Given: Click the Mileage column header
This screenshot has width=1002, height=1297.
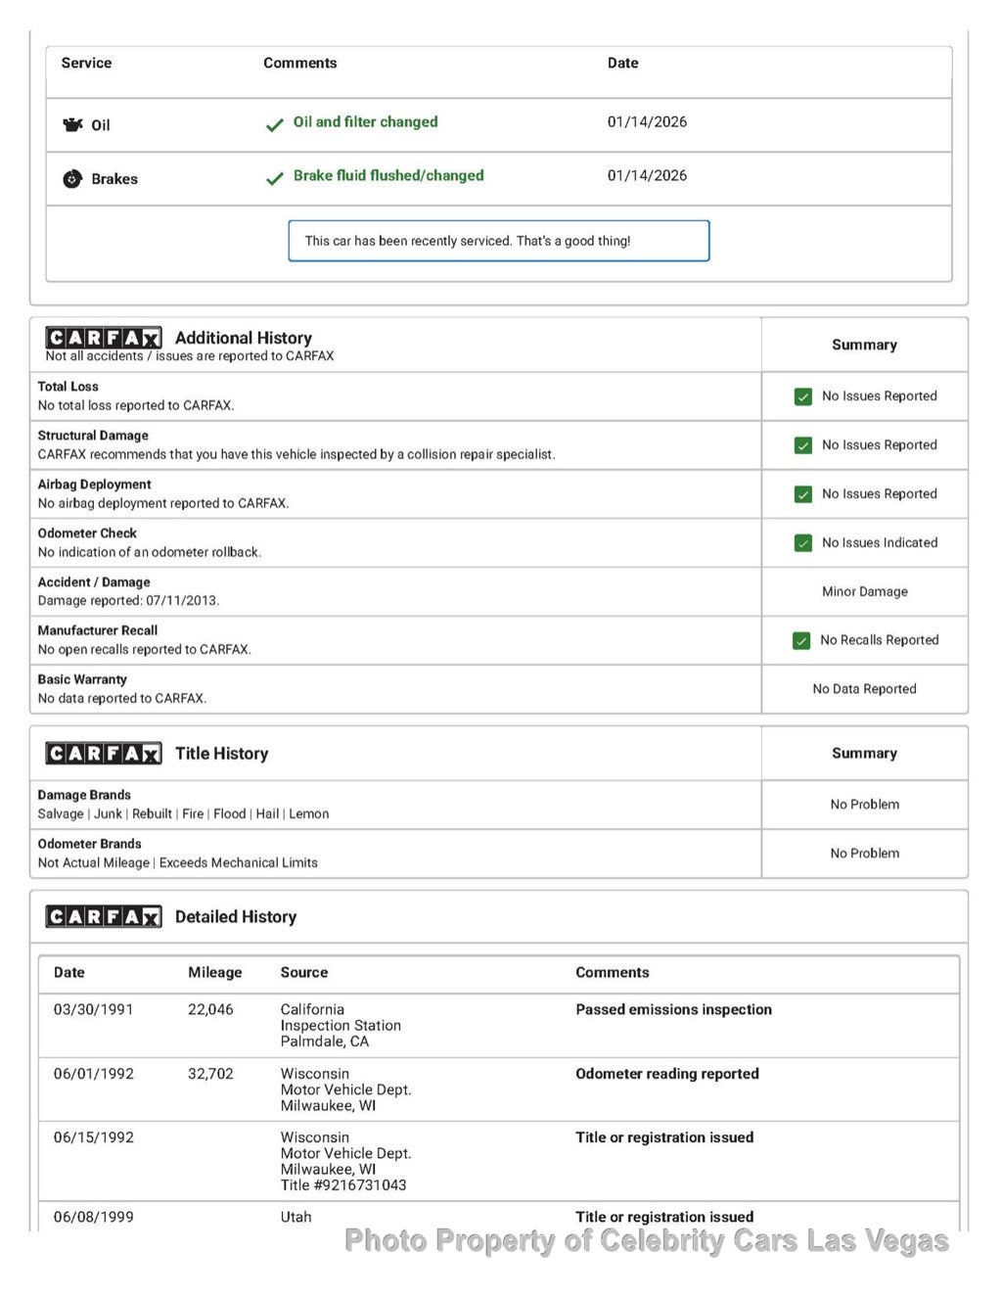Looking at the screenshot, I should pyautogui.click(x=215, y=972).
